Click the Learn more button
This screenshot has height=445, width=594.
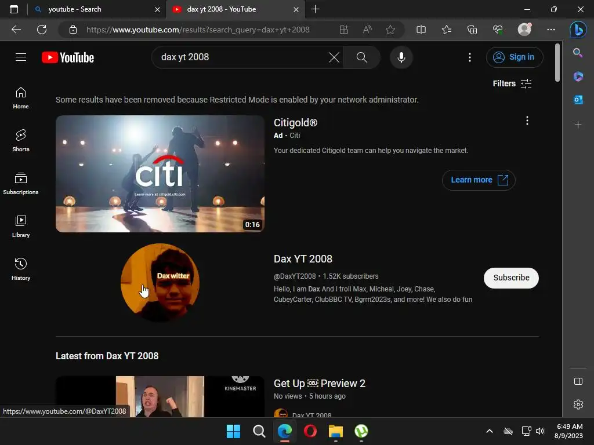[479, 180]
